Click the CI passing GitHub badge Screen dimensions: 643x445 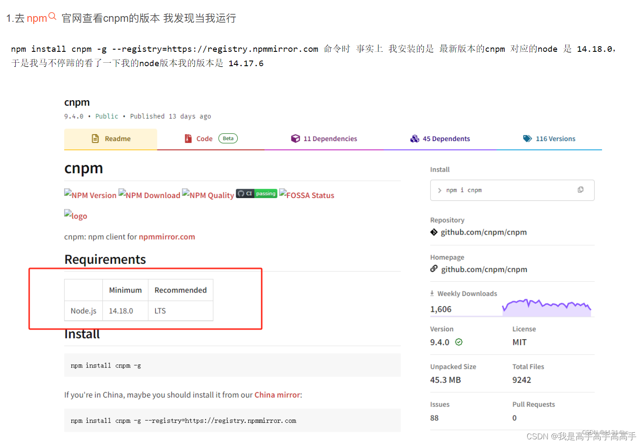pyautogui.click(x=257, y=193)
